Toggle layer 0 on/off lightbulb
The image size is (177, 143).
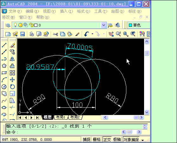[x=15, y=25]
